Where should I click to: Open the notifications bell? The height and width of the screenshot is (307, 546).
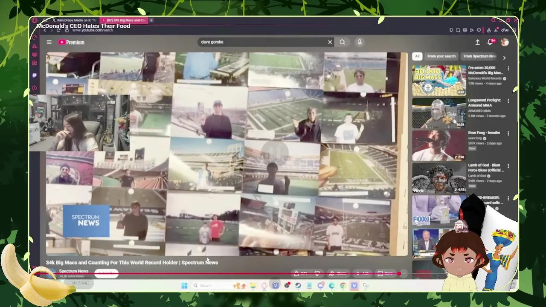tap(491, 42)
